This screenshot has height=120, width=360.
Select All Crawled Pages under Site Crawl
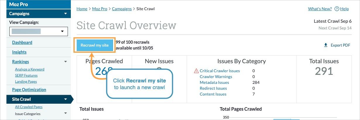coord(29,107)
